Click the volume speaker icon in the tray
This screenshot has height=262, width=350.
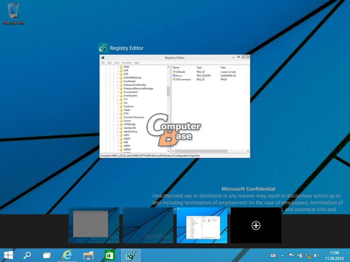click(x=316, y=255)
